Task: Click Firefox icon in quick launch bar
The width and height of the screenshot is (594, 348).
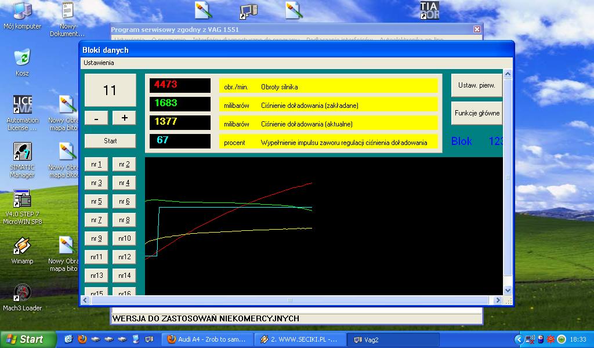Action: coord(82,339)
